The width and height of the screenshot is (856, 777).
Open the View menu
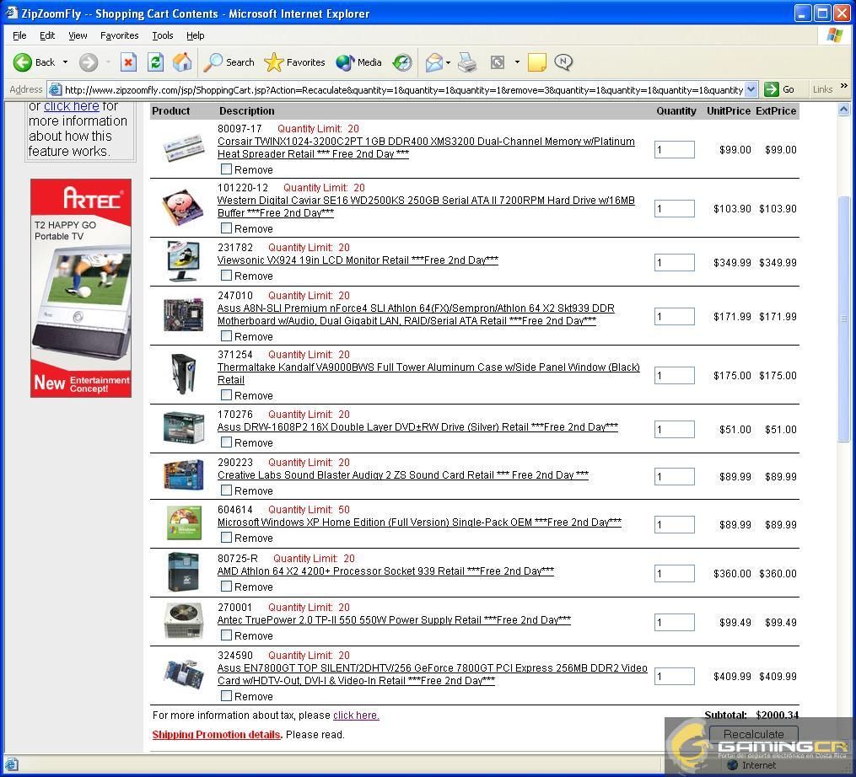click(78, 35)
